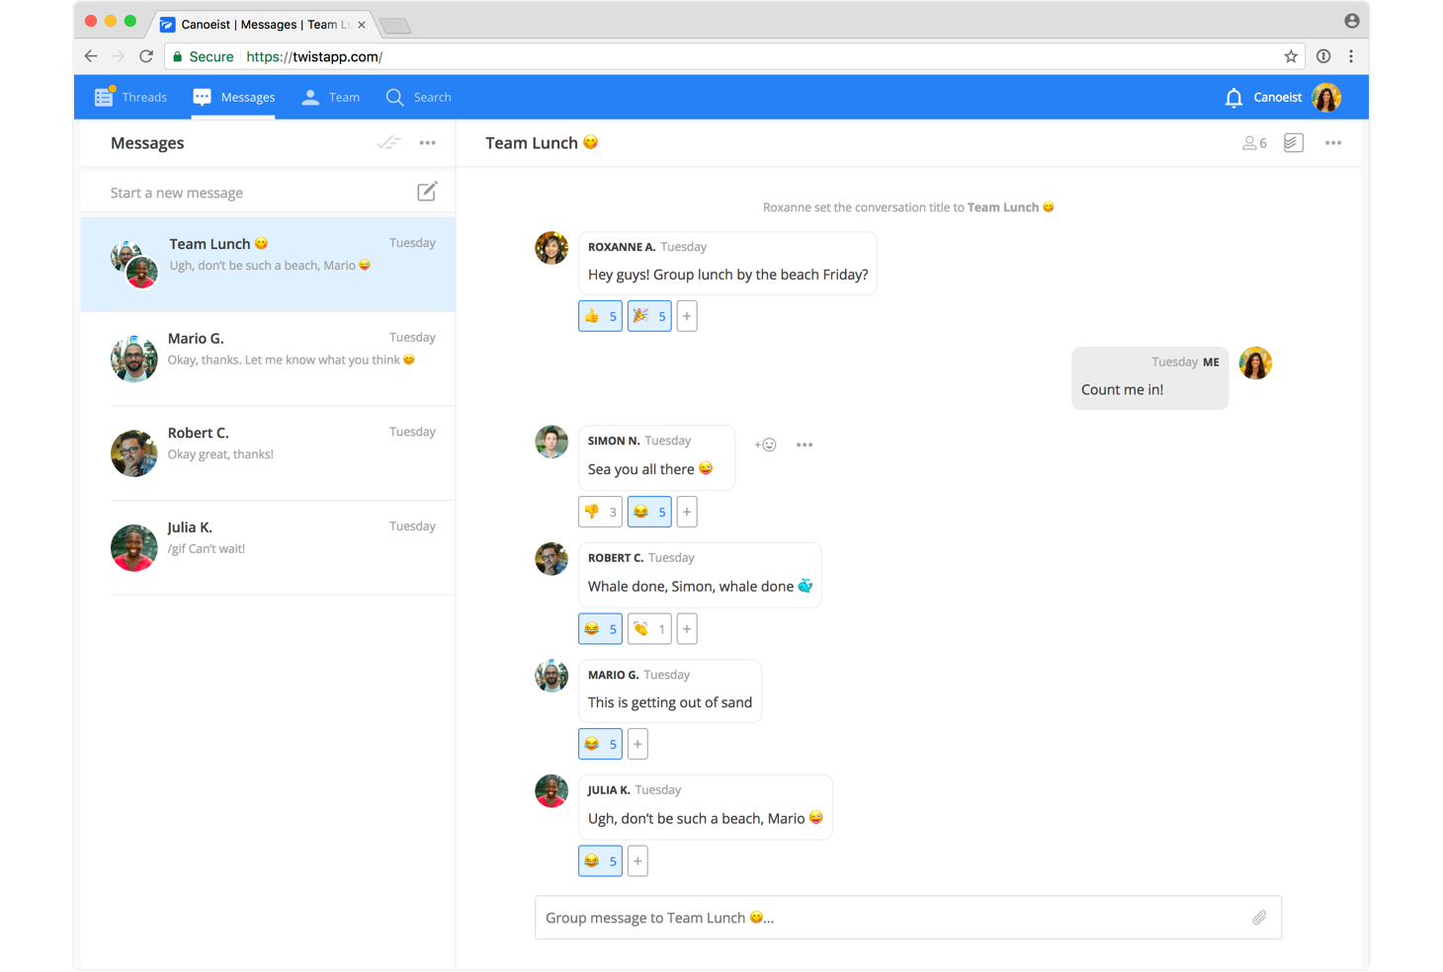
Task: Click my avatar beside Count me in
Action: pos(1255,363)
